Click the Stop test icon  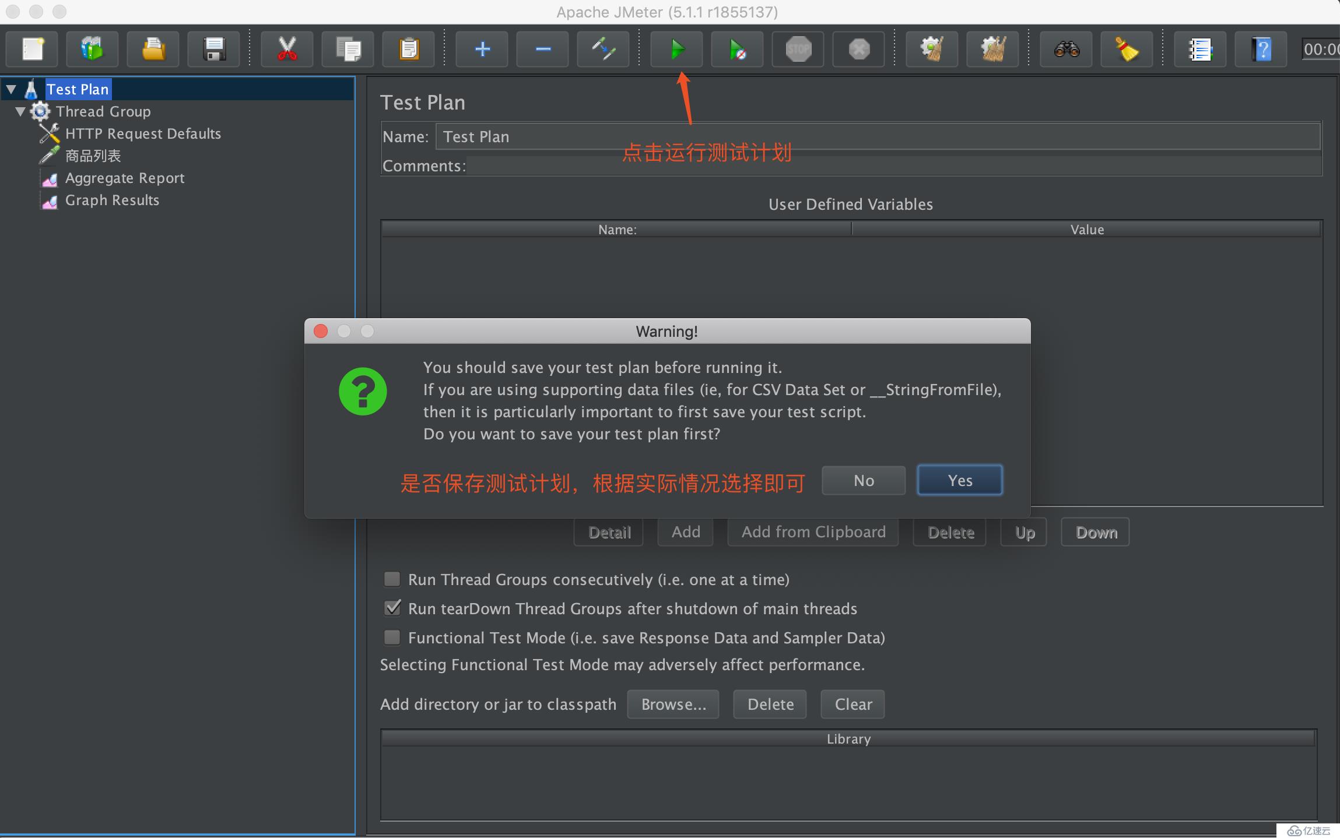[x=798, y=49]
